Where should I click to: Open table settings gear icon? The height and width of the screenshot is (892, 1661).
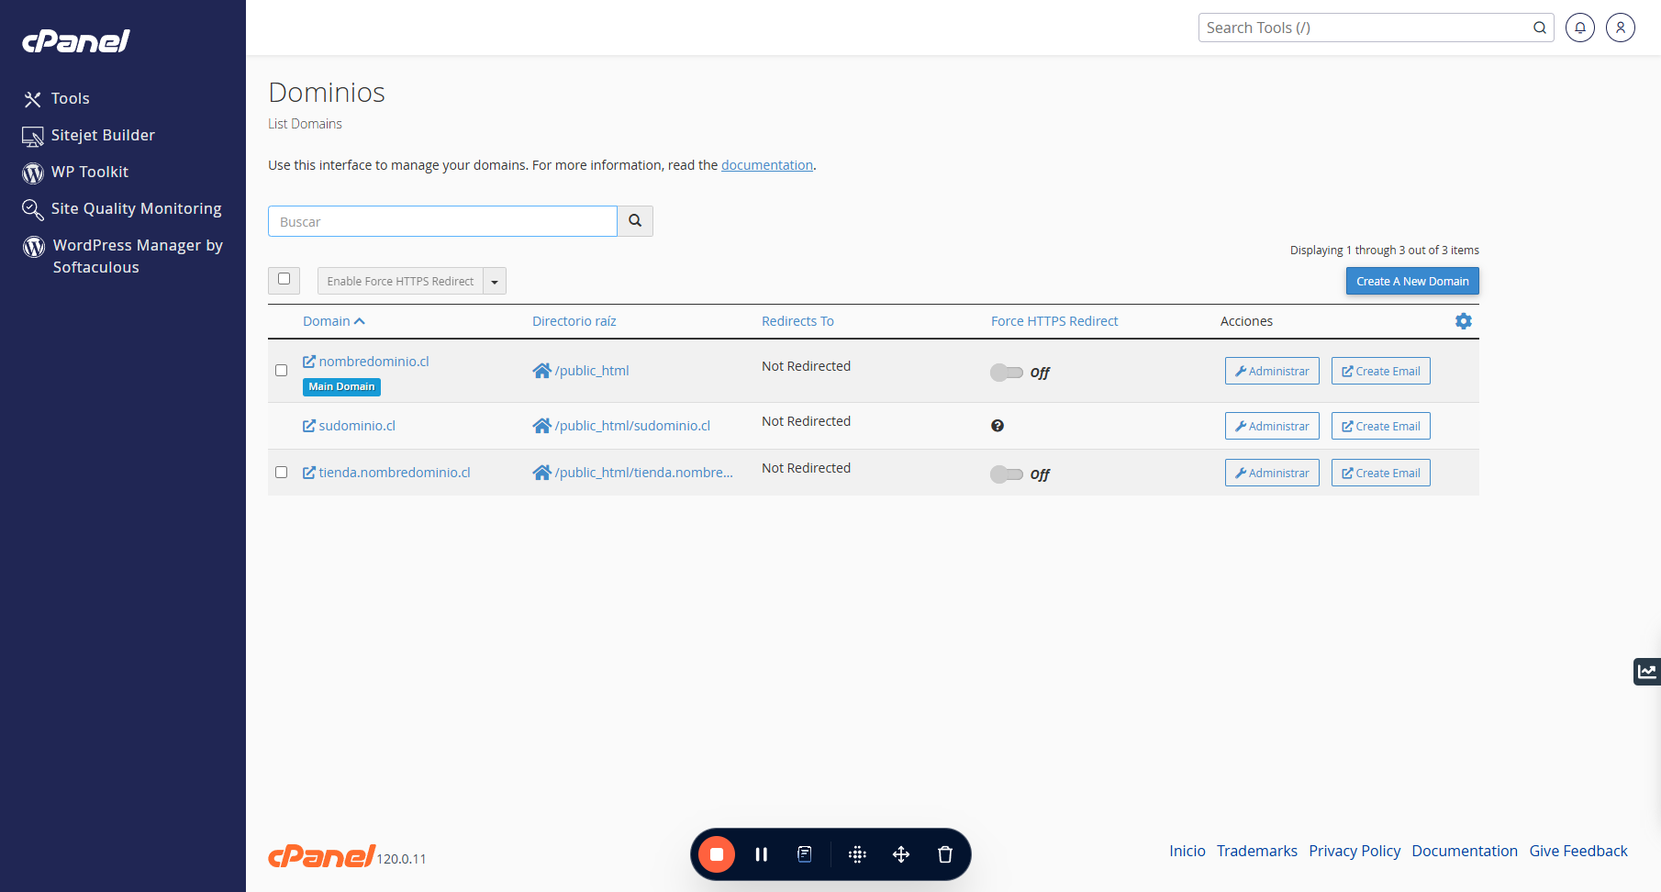point(1464,321)
